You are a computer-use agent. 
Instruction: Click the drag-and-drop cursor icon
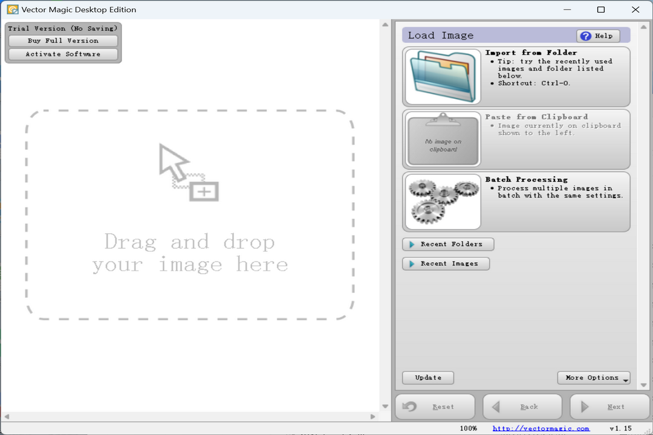188,172
